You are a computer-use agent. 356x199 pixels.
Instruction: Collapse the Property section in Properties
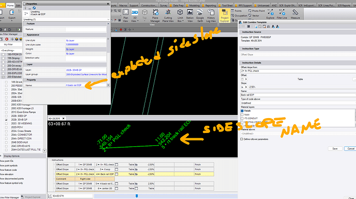(25, 80)
